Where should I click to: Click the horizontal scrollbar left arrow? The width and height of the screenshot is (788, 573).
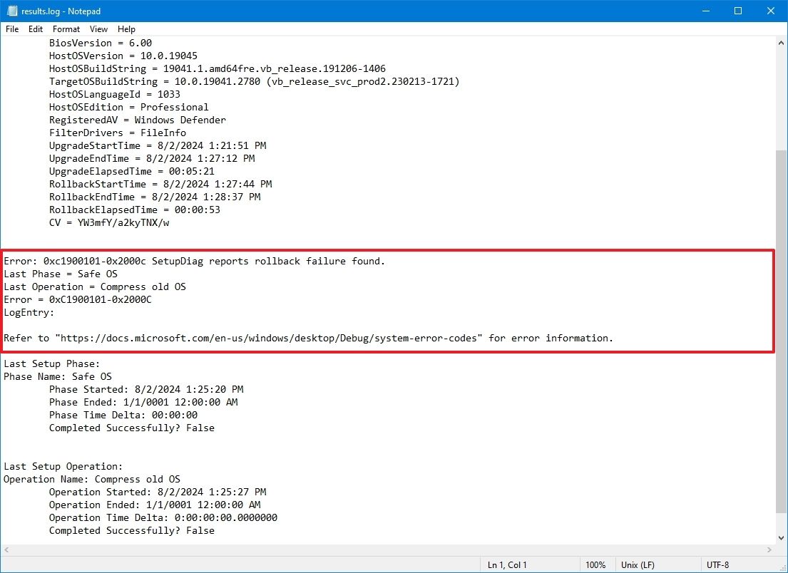pos(6,550)
